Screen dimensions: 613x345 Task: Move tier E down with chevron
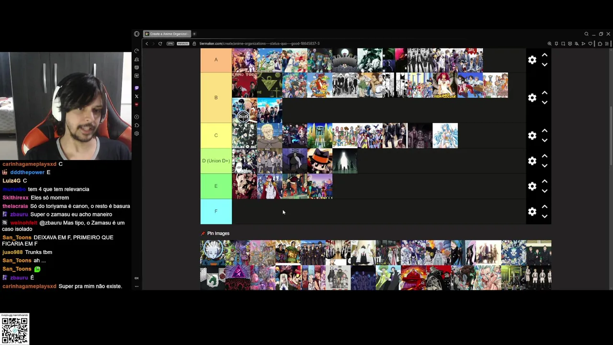tap(545, 191)
